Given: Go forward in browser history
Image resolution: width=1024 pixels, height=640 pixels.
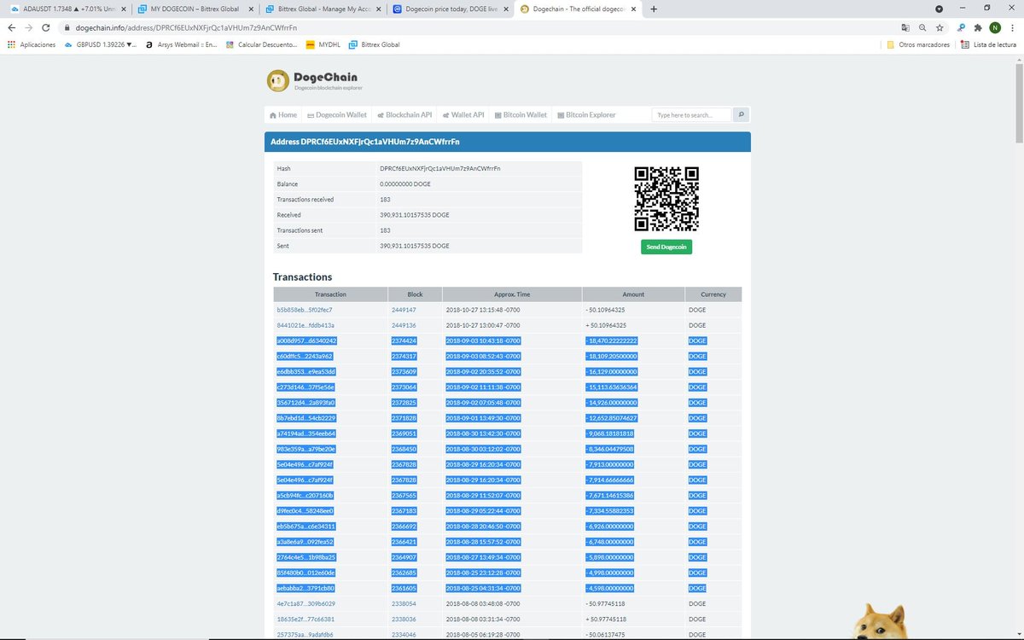Looking at the screenshot, I should click(31, 27).
